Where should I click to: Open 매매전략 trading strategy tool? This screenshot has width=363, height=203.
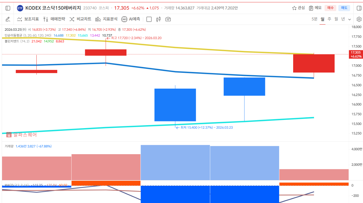(54, 19)
